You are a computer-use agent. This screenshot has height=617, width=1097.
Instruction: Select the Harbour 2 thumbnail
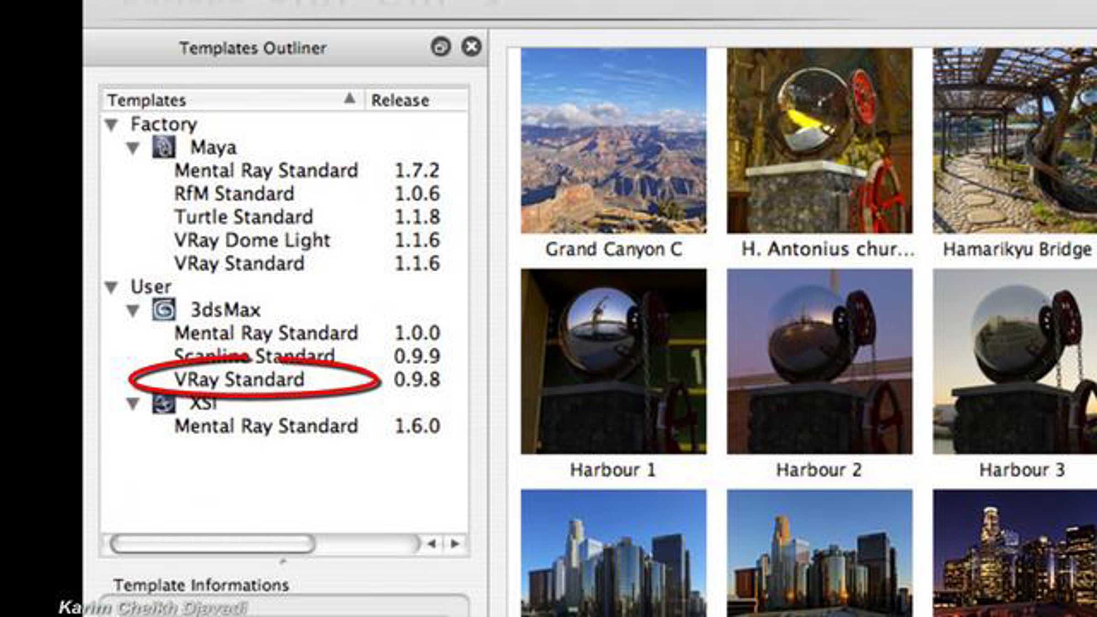pyautogui.click(x=820, y=362)
